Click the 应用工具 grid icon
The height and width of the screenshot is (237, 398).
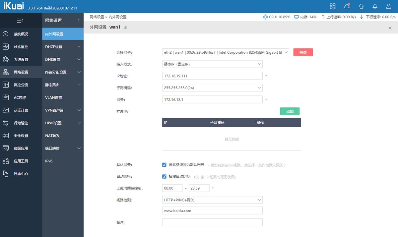tap(6, 161)
